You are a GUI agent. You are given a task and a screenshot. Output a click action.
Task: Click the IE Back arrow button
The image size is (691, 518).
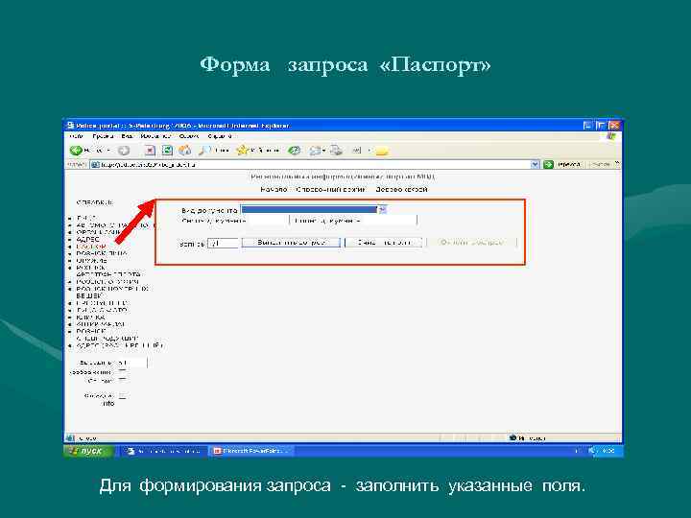coord(76,151)
